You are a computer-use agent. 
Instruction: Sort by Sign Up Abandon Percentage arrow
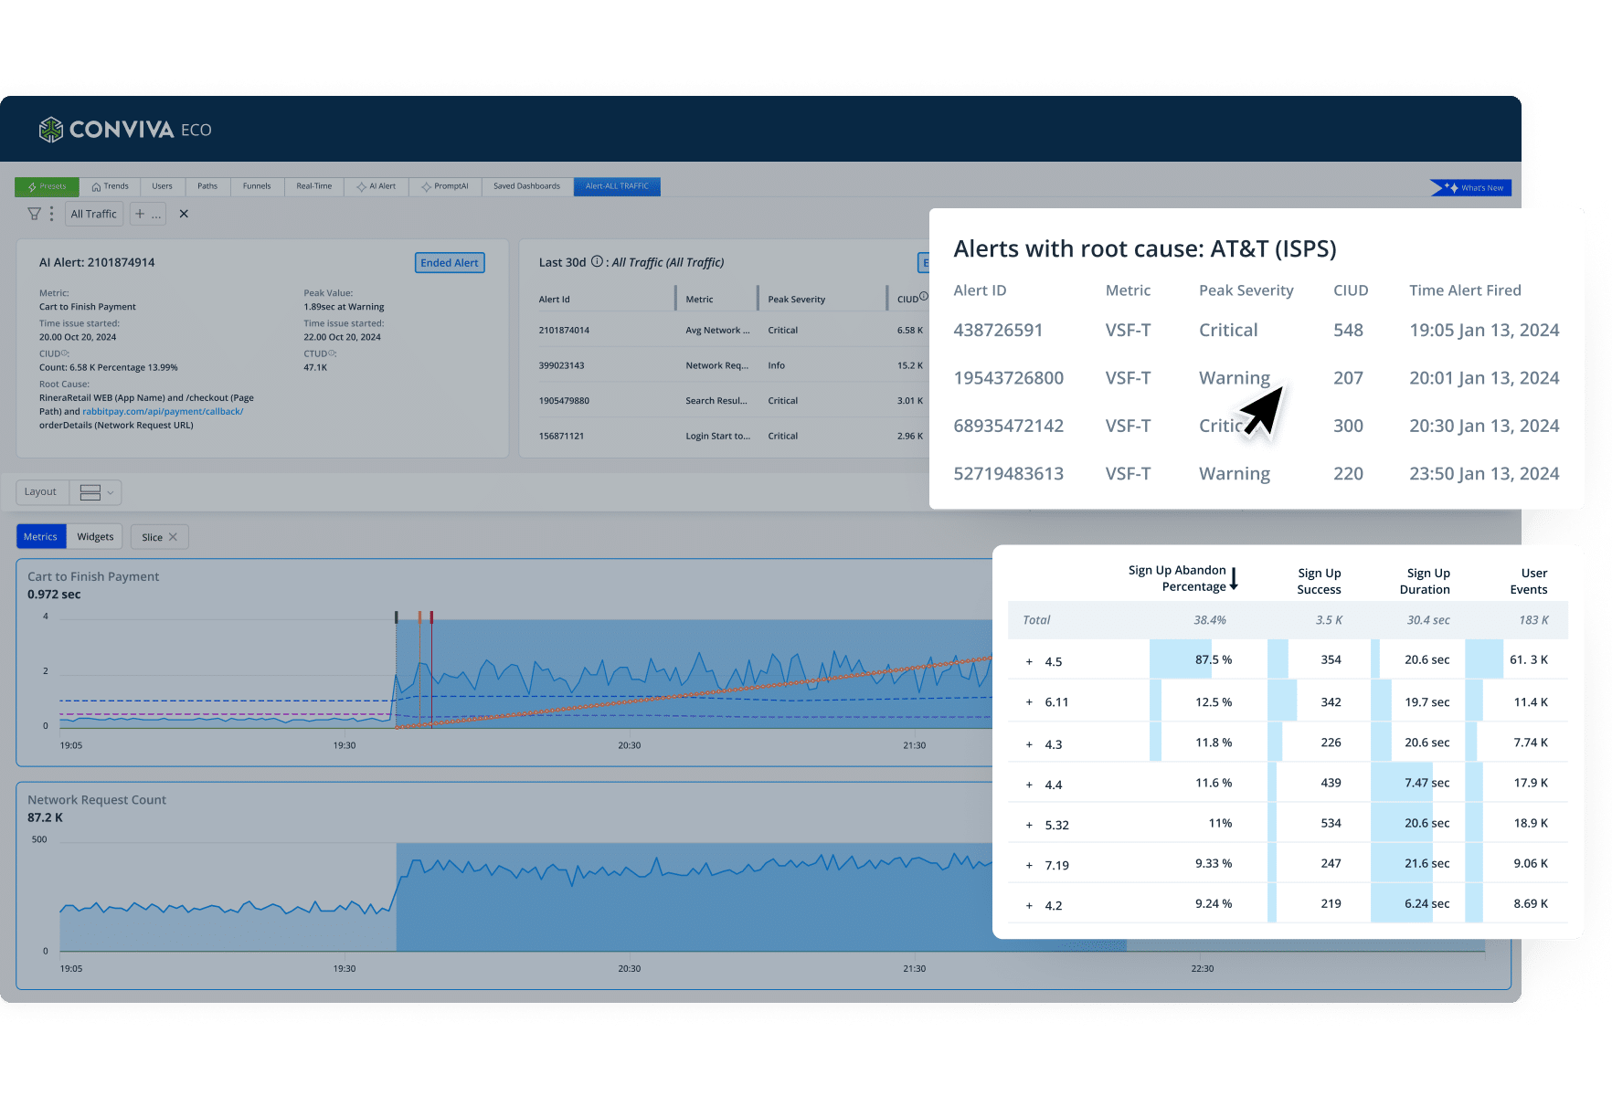(1234, 578)
